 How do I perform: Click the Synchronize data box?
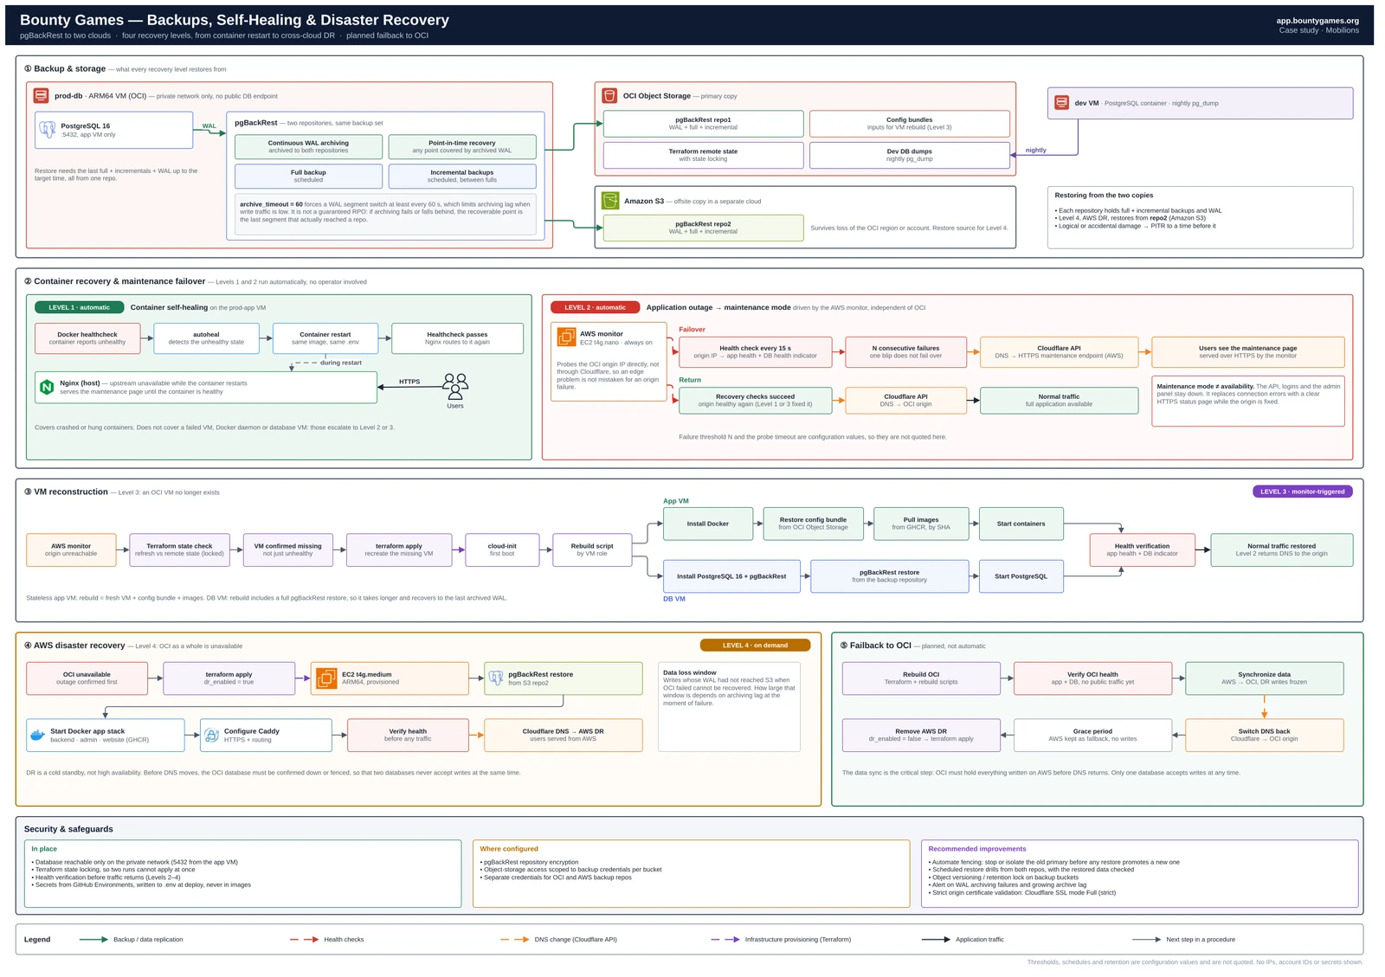pyautogui.click(x=1264, y=678)
